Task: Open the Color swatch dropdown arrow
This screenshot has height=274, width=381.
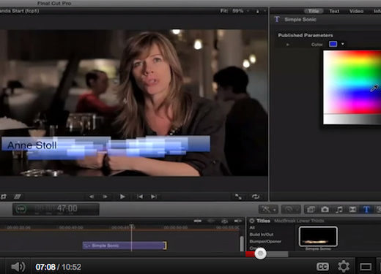Action: pos(343,44)
